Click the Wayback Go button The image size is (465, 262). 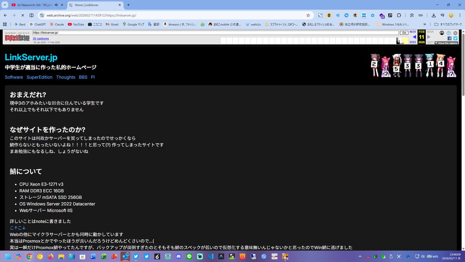(404, 33)
